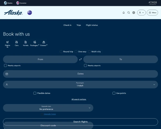
Task: Select the Hotels booking tab
Action: point(25,44)
